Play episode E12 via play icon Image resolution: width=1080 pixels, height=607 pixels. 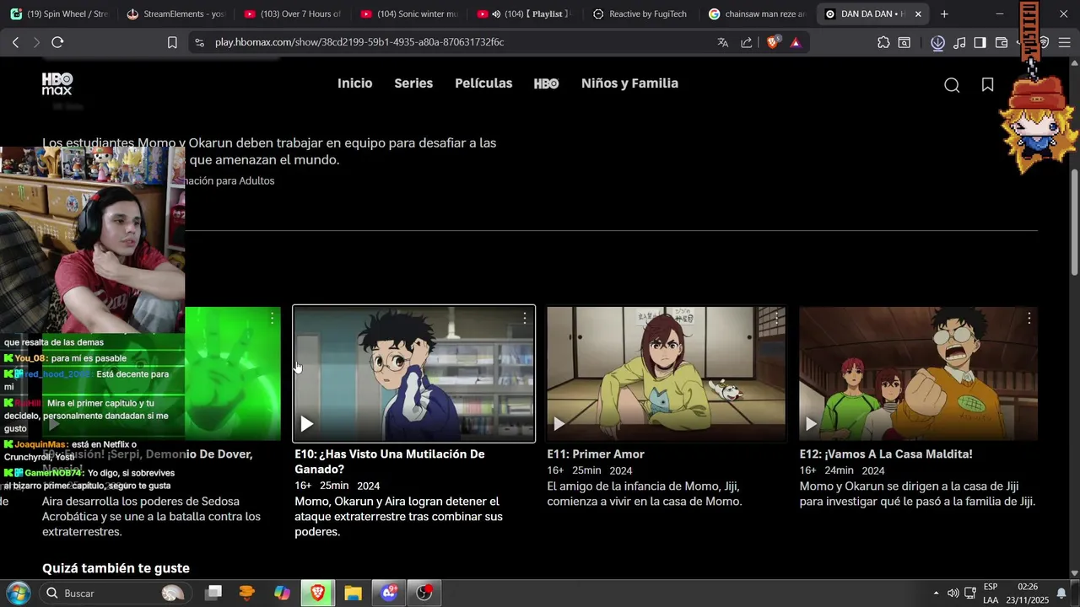click(x=811, y=423)
